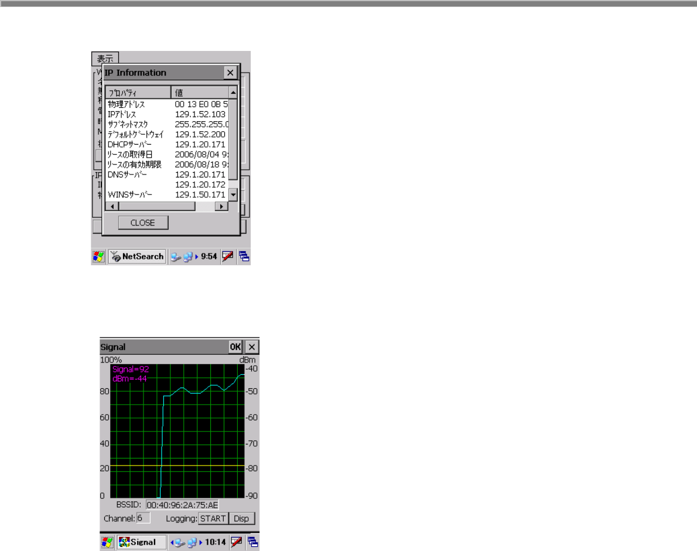Click vertical scrollbar down arrow in IP list
Viewport: 697px width, 551px height.
(233, 194)
